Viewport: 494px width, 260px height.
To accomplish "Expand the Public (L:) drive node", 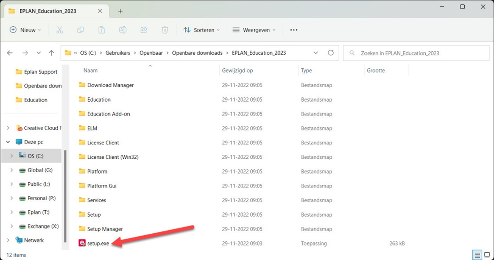I will (12, 184).
